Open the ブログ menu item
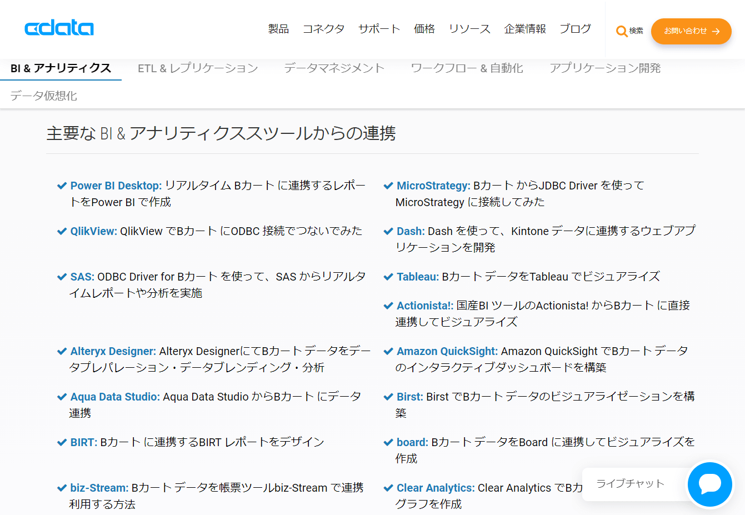This screenshot has height=515, width=745. coord(575,29)
